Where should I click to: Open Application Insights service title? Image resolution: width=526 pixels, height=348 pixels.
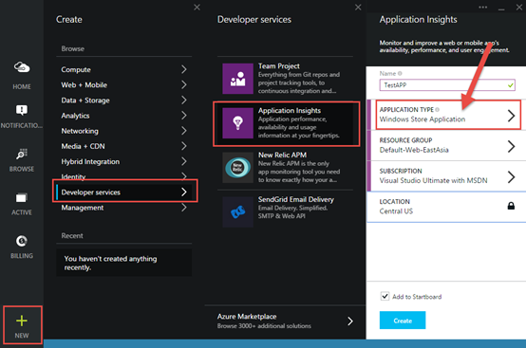coord(290,110)
